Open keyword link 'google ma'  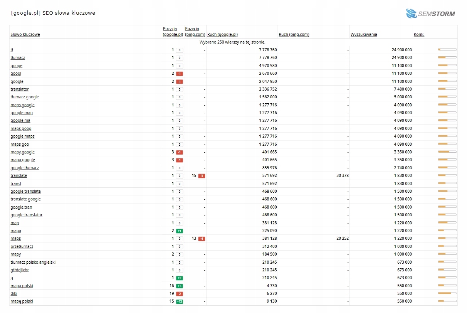20,121
